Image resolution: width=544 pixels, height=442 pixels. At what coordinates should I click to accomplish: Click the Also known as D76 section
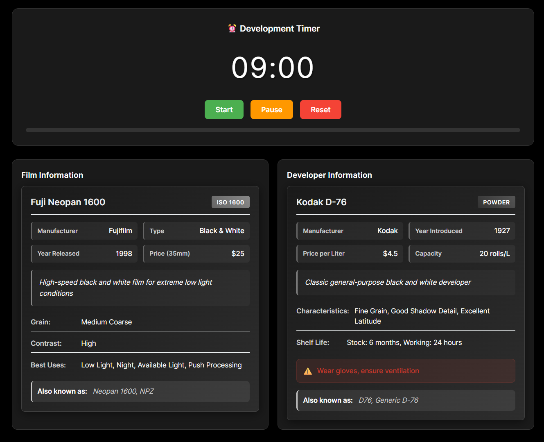point(406,400)
